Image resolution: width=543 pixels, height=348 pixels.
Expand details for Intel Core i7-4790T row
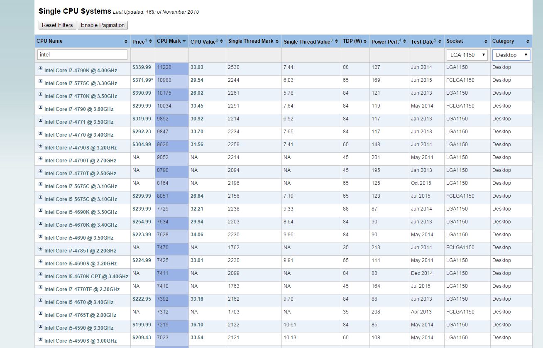41,159
